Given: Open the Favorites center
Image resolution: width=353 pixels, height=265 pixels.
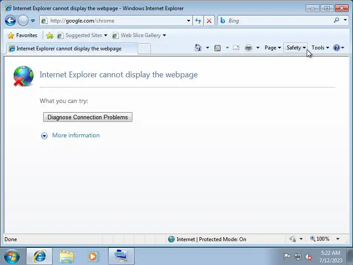Looking at the screenshot, I should (22, 35).
